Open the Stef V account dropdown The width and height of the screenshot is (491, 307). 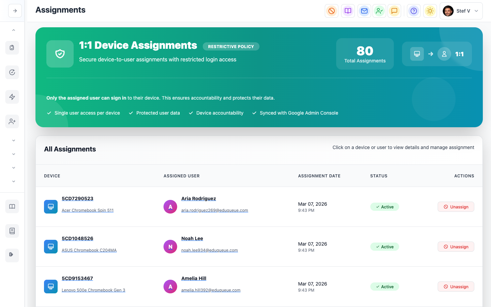coord(461,11)
